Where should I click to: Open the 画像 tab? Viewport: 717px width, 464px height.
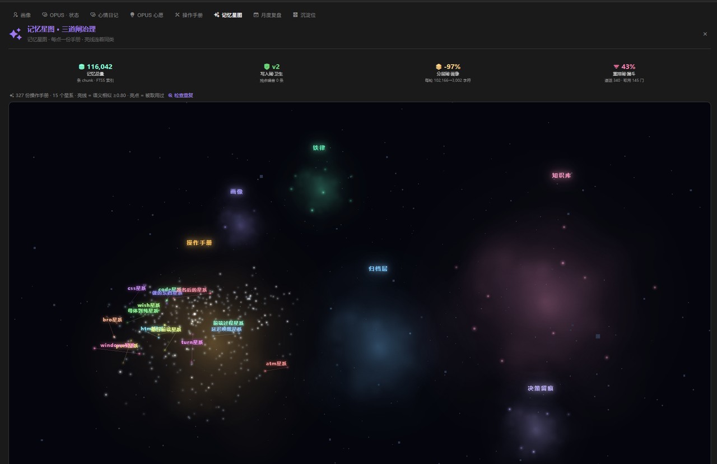(x=22, y=15)
